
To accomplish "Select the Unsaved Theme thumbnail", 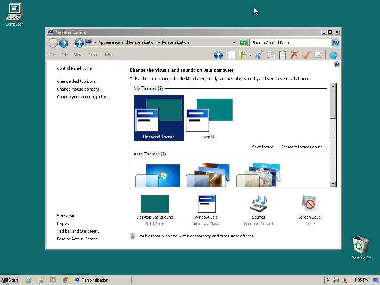I will click(x=159, y=118).
